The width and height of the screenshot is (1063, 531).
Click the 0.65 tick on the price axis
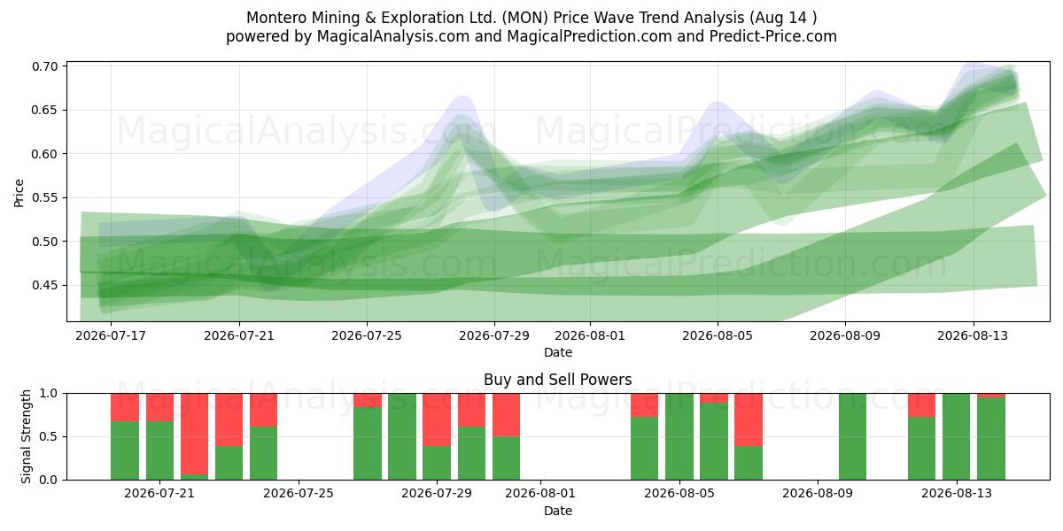46,111
